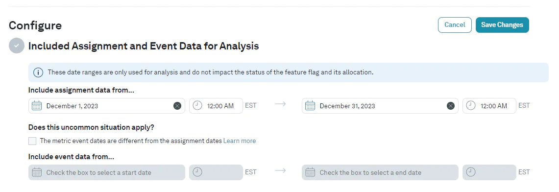Select the assignment end 12:00 AM time field
The width and height of the screenshot is (559, 192).
[489, 106]
